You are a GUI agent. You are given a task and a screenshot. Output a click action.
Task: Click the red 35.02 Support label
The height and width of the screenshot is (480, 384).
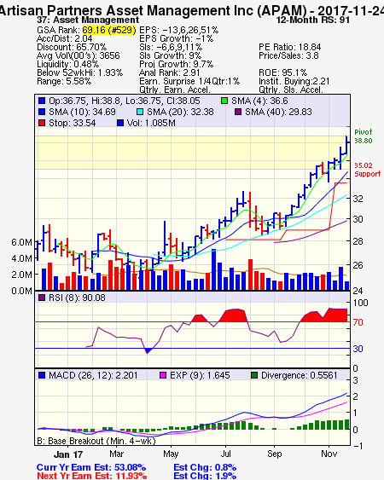(x=368, y=170)
